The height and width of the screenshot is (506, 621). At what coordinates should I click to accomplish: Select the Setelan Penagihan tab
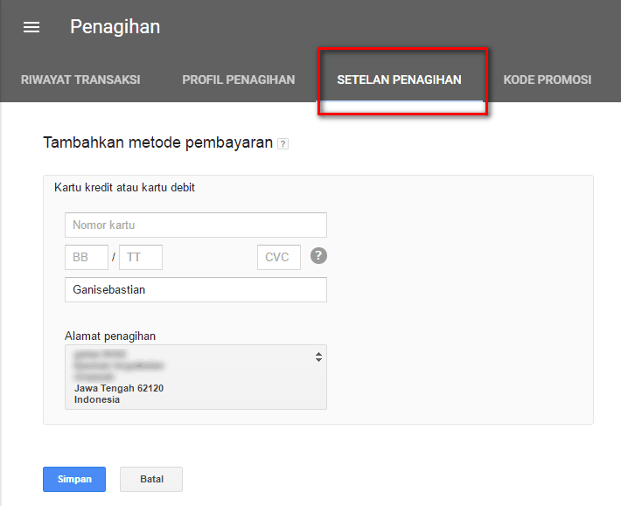[399, 80]
